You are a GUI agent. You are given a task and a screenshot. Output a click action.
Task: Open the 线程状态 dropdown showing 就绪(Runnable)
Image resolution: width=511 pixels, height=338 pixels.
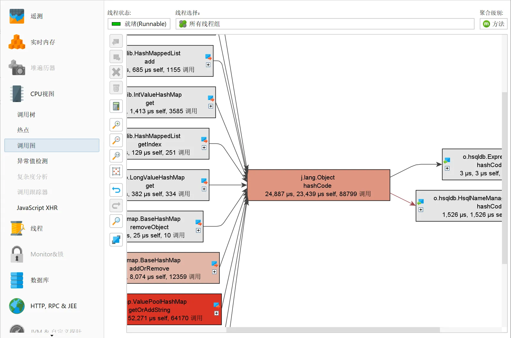[139, 24]
